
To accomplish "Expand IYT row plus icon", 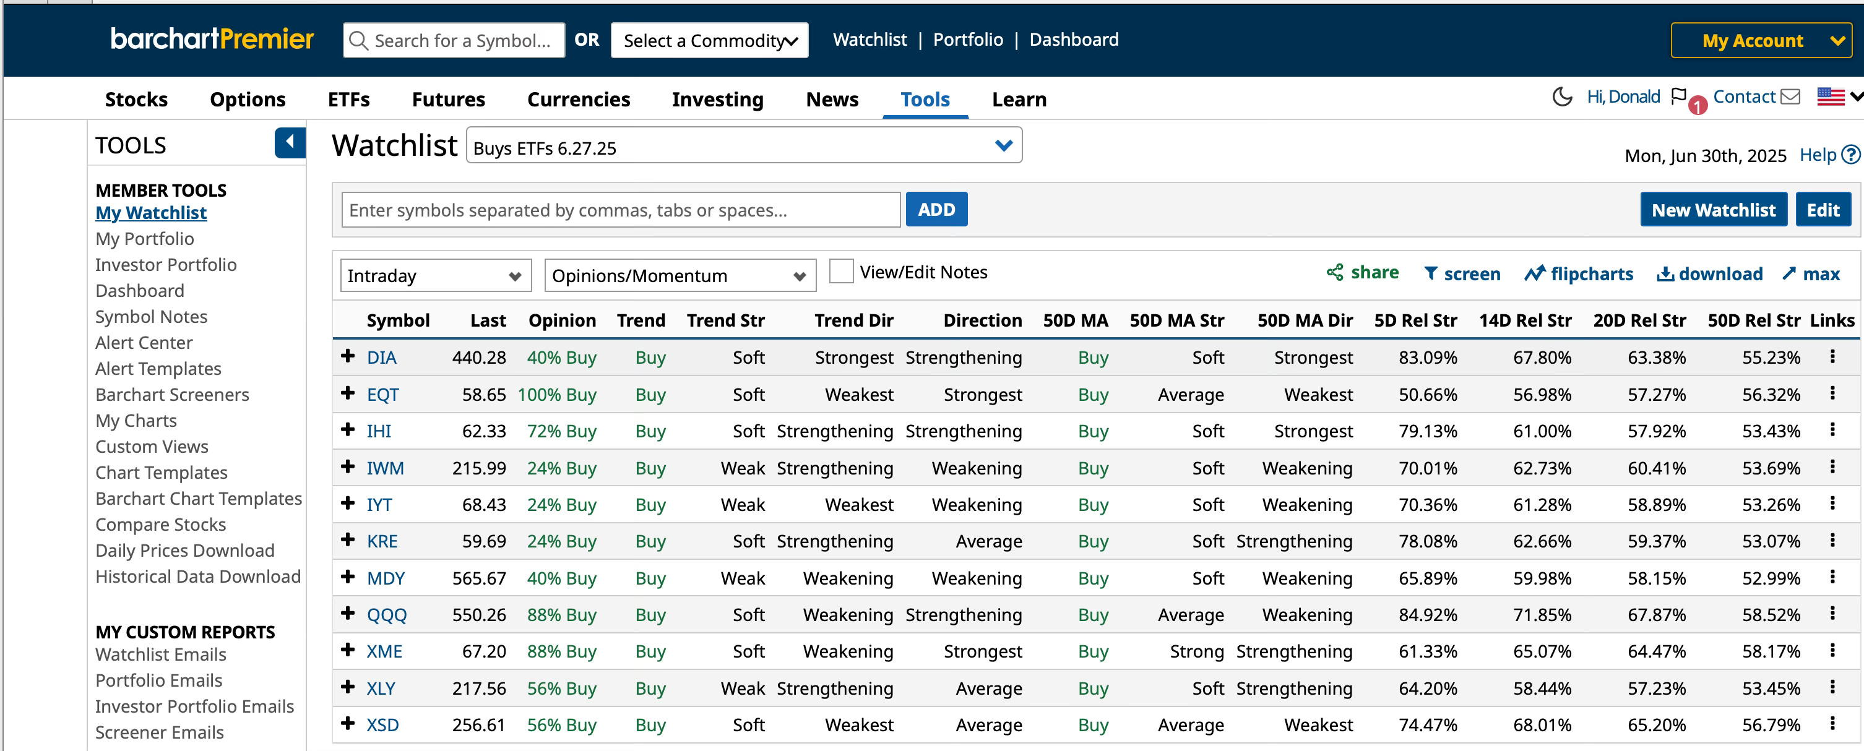I will [x=348, y=503].
